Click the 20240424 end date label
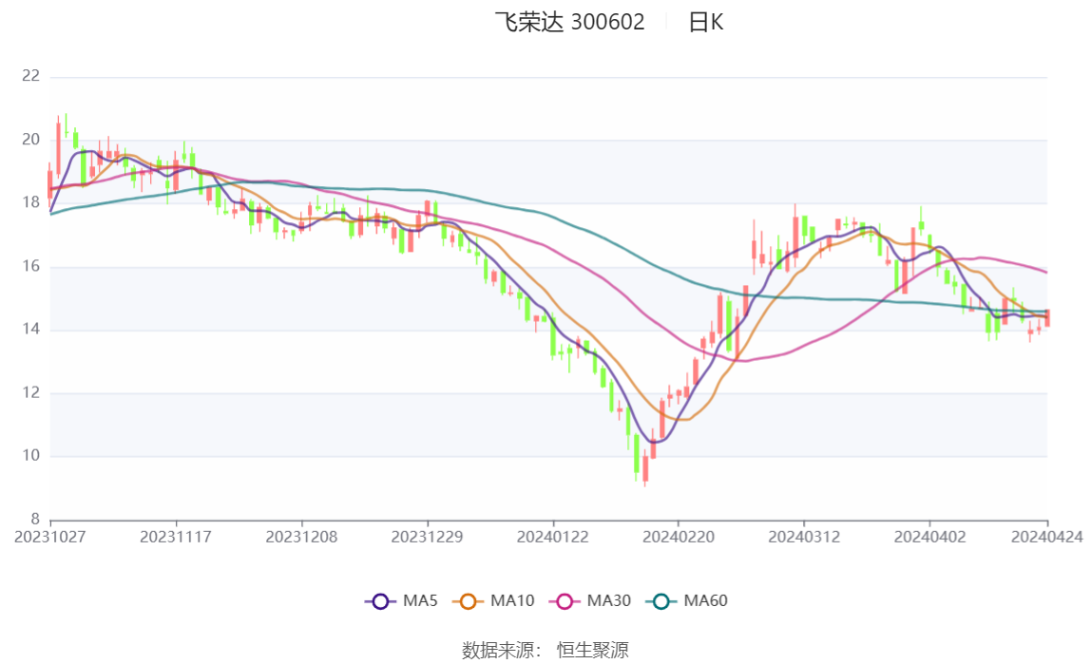The width and height of the screenshot is (1091, 664). click(1047, 537)
